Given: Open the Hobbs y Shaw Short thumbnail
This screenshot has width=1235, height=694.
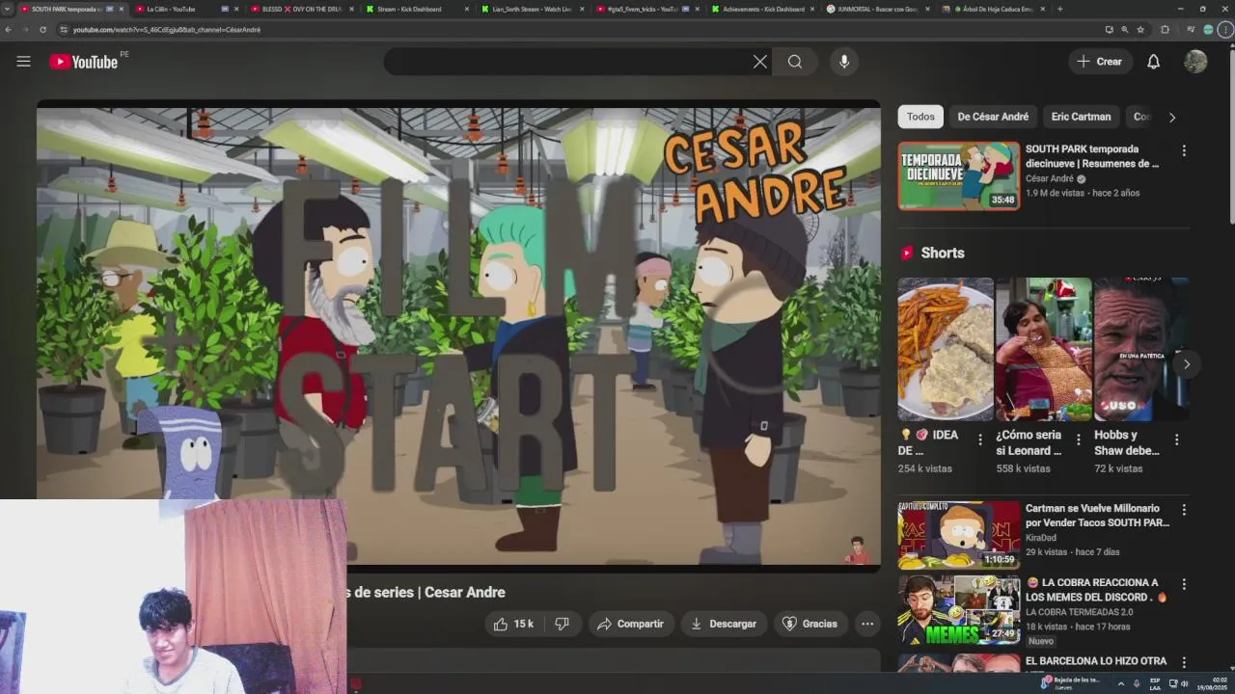Looking at the screenshot, I should (1141, 349).
